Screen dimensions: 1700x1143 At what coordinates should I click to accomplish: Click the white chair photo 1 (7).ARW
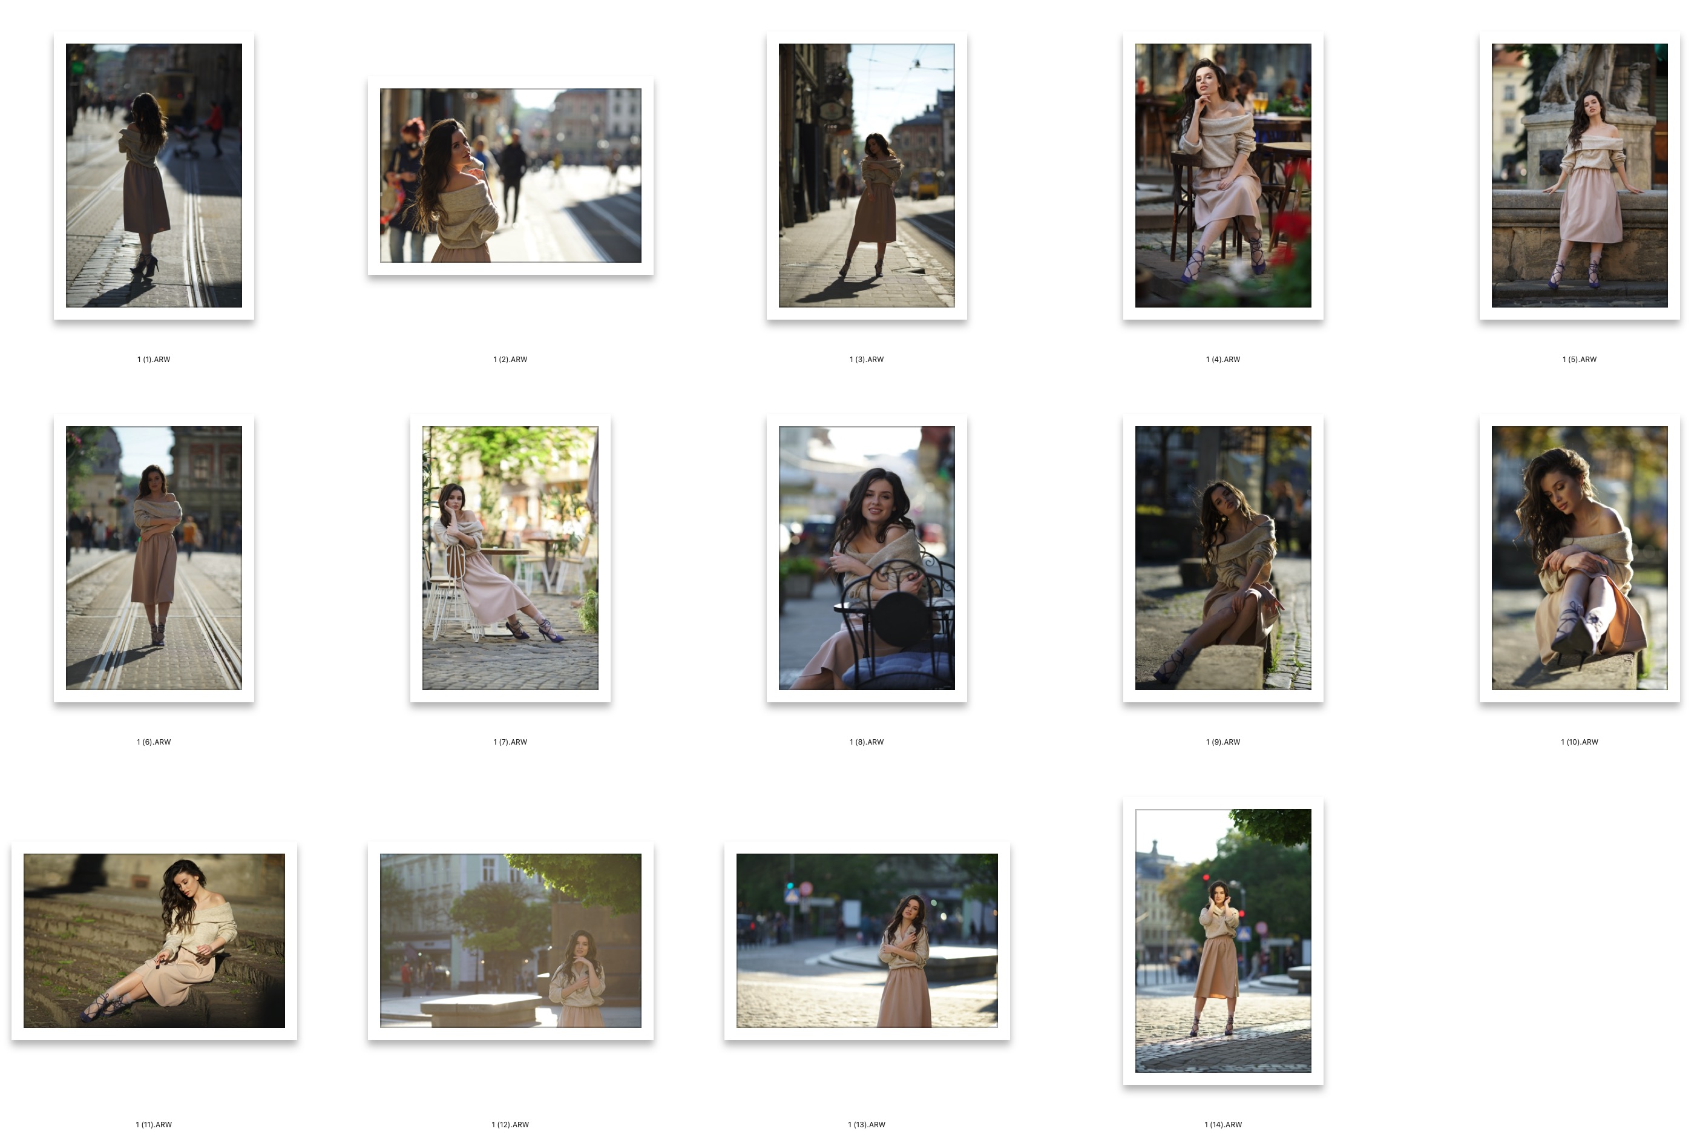click(510, 558)
